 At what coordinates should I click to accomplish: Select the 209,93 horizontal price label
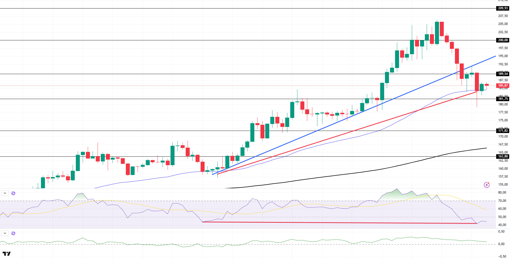(503, 8)
